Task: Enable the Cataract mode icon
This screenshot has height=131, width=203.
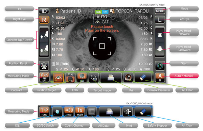Action: click(58, 77)
